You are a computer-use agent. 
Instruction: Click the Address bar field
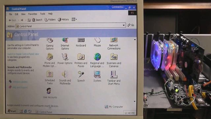[x=71, y=26]
